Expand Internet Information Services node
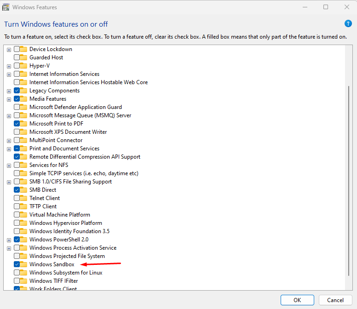The height and width of the screenshot is (309, 357). (x=9, y=74)
